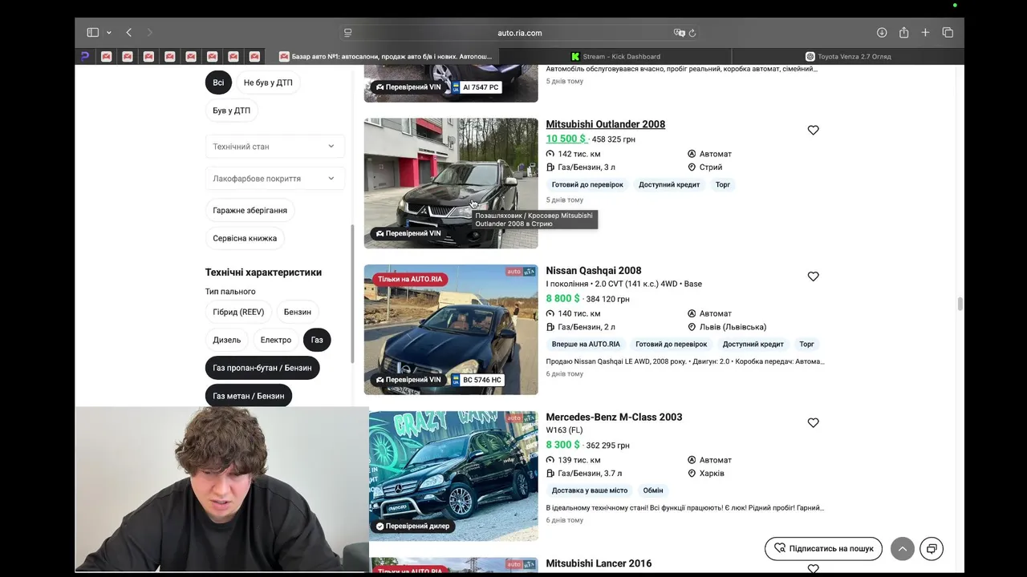The width and height of the screenshot is (1027, 577).
Task: Click Підписатись на пошук button
Action: coord(823,549)
